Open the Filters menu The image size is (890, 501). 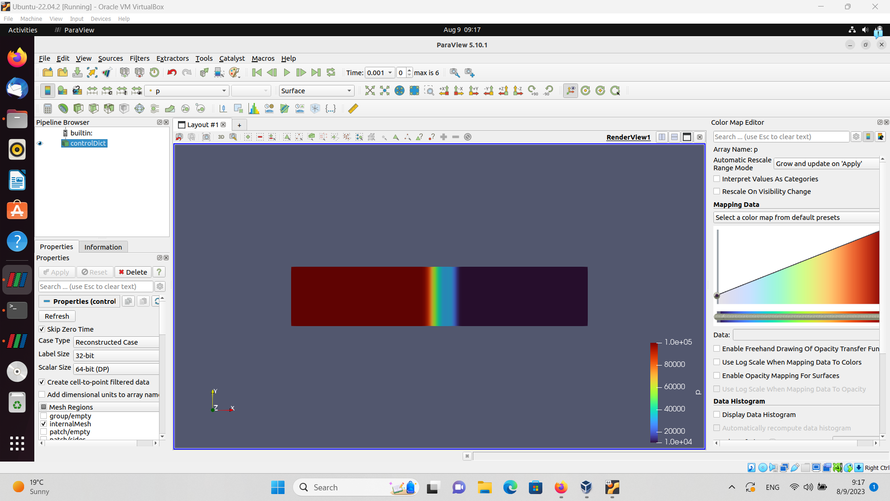click(x=139, y=58)
